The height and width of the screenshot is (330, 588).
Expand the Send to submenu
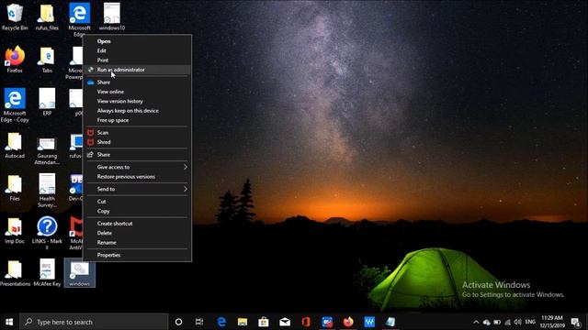coord(137,189)
